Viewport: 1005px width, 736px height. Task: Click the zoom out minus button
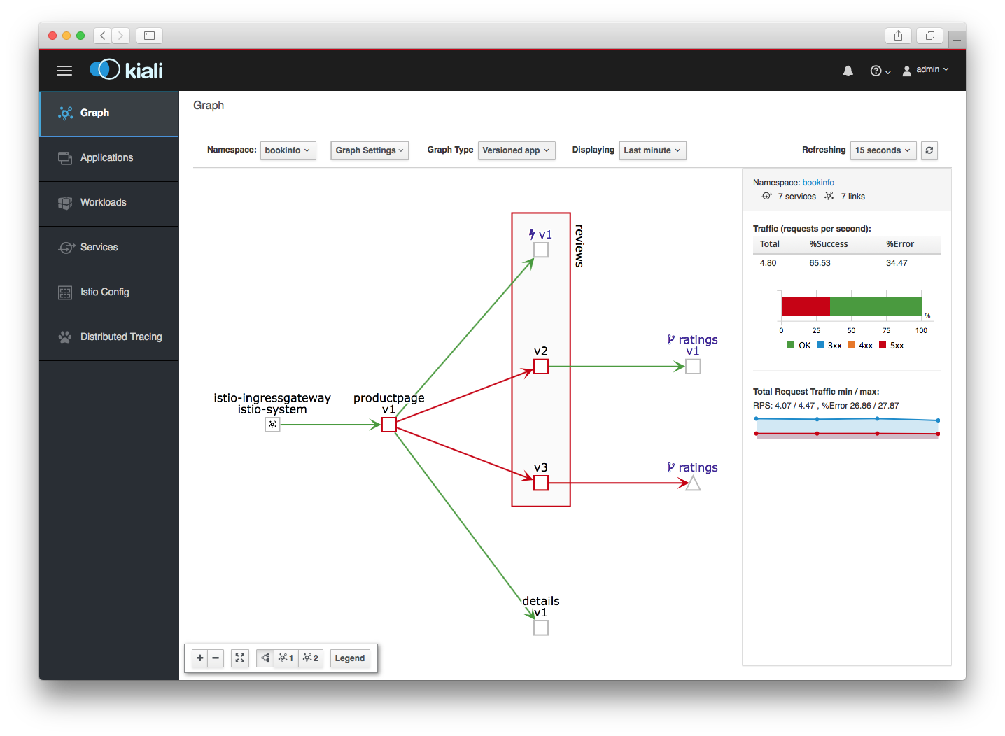tap(216, 658)
